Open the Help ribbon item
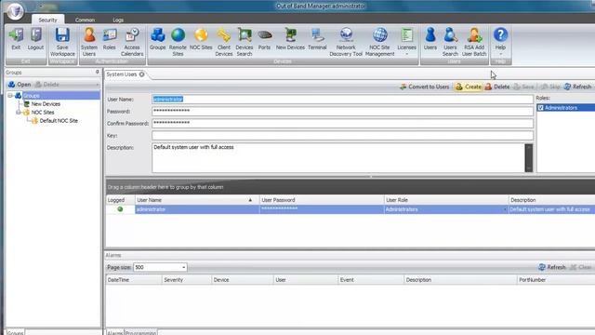This screenshot has width=595, height=335. (x=500, y=41)
